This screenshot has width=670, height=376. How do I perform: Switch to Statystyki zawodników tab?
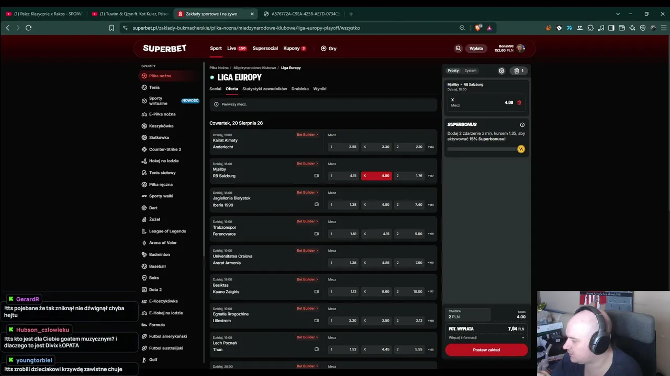(x=264, y=89)
